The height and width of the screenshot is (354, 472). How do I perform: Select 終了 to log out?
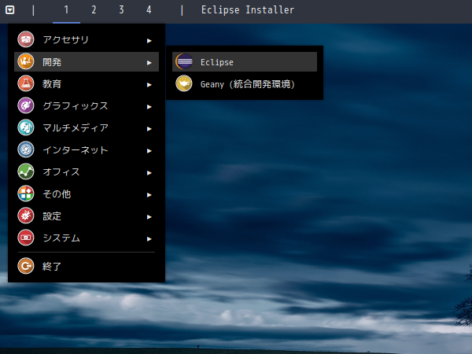coord(87,266)
